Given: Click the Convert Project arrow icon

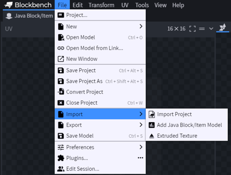Looking at the screenshot, I should pos(61,92).
